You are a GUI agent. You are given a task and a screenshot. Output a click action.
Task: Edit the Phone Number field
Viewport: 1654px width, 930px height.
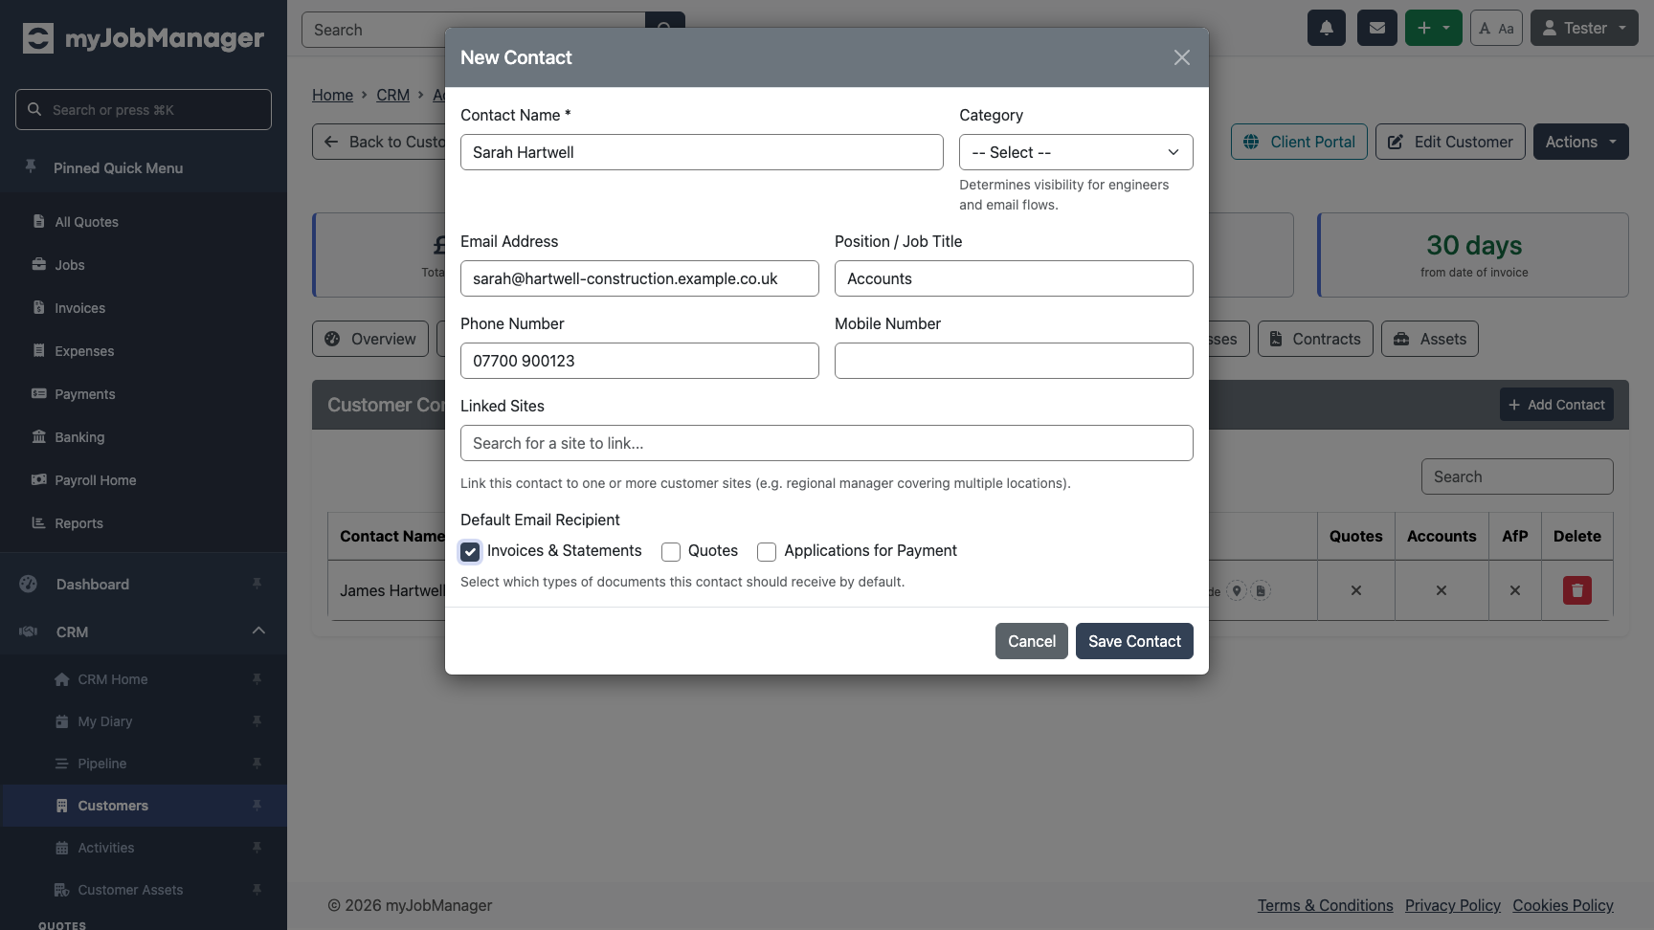(x=639, y=361)
